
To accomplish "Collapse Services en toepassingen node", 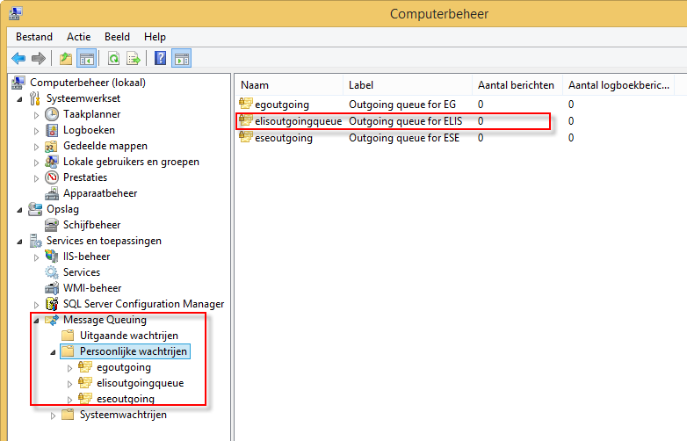I will (19, 242).
